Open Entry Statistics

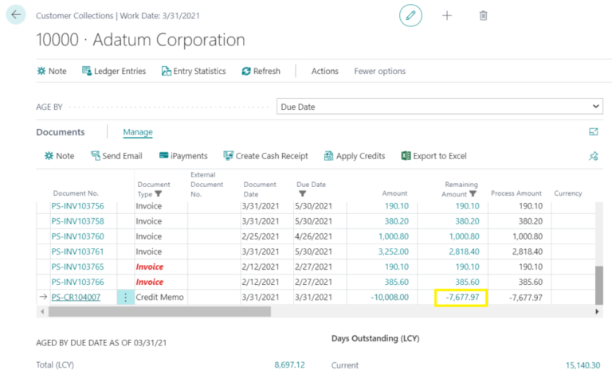coord(194,71)
